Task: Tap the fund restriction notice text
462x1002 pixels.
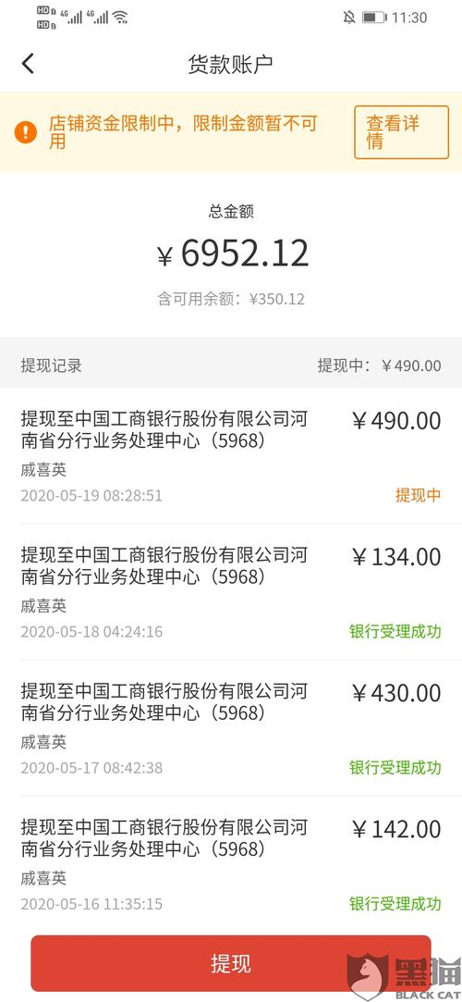Action: pyautogui.click(x=183, y=132)
